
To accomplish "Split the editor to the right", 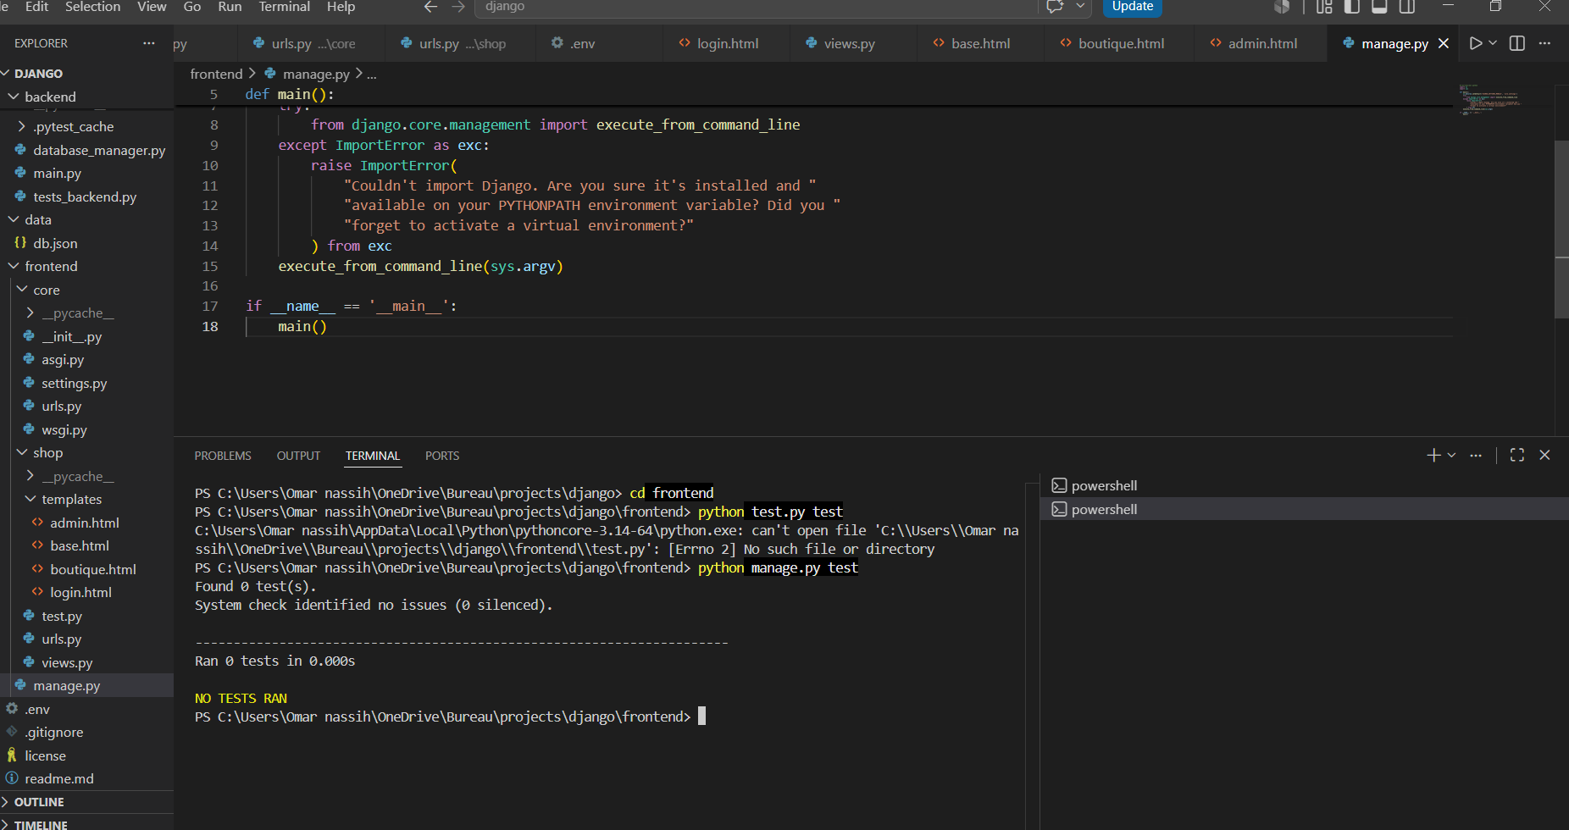I will [x=1517, y=43].
